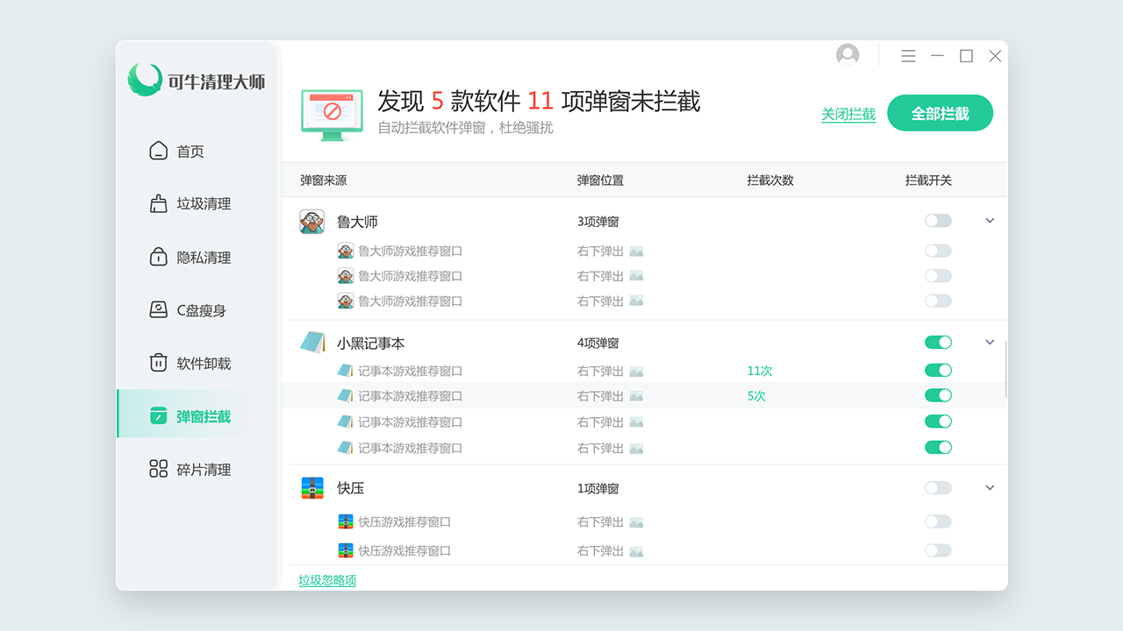Image resolution: width=1123 pixels, height=631 pixels.
Task: Collapse the 鲁大师 popup list
Action: click(990, 220)
